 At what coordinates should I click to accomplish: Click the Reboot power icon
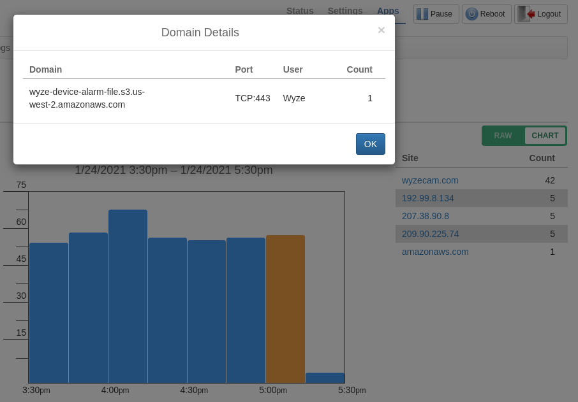(471, 14)
